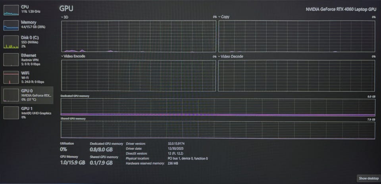Click the GPU page heading
Viewport: 381px width, 184px height.
66,9
